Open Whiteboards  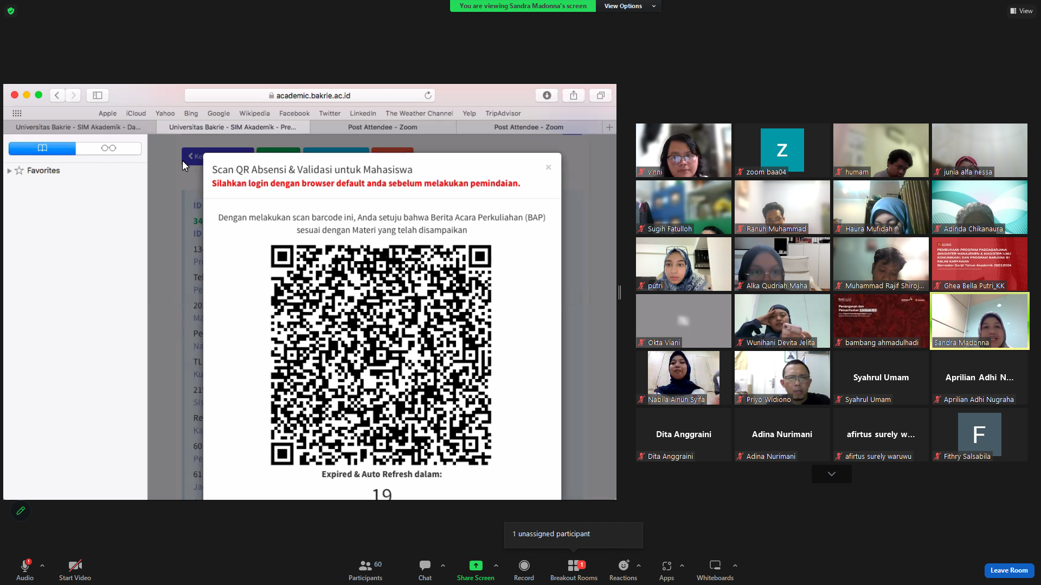(x=715, y=570)
